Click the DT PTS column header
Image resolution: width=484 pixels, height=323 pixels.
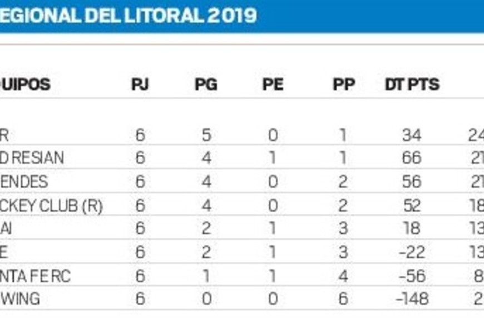tap(412, 85)
